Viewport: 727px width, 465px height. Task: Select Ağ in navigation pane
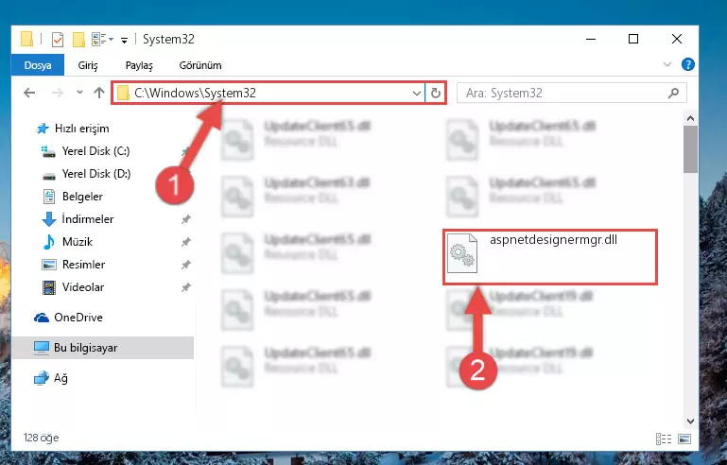(x=51, y=378)
